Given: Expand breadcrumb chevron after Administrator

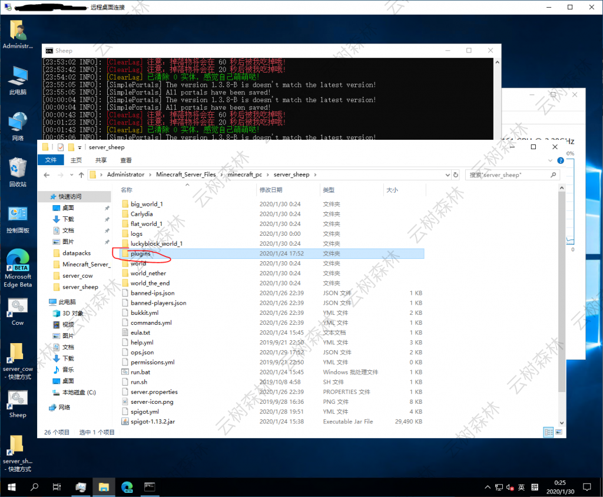Looking at the screenshot, I should 150,175.
